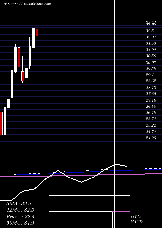Click the 32.01 price axis label
This screenshot has width=162, height=228.
pos(151,37)
